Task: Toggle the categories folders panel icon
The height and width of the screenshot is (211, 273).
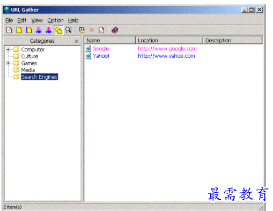Action: coord(58,30)
